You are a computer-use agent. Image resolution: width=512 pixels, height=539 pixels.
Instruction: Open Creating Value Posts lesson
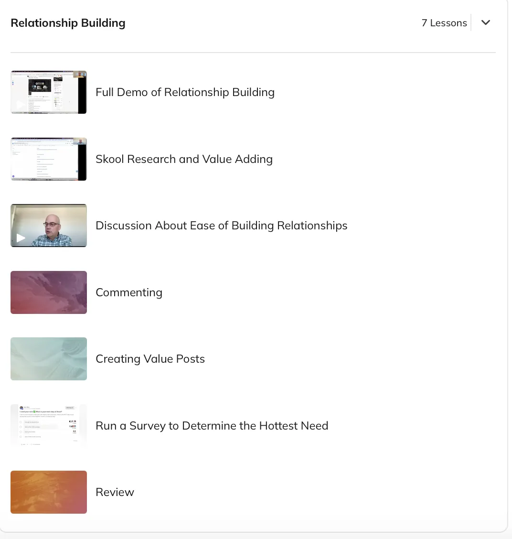point(150,359)
